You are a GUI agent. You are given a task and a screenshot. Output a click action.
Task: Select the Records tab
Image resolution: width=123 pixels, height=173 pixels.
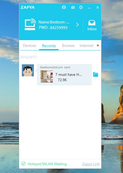click(49, 46)
